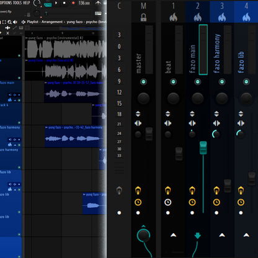Click the fazo harmony volume fader

[228, 186]
